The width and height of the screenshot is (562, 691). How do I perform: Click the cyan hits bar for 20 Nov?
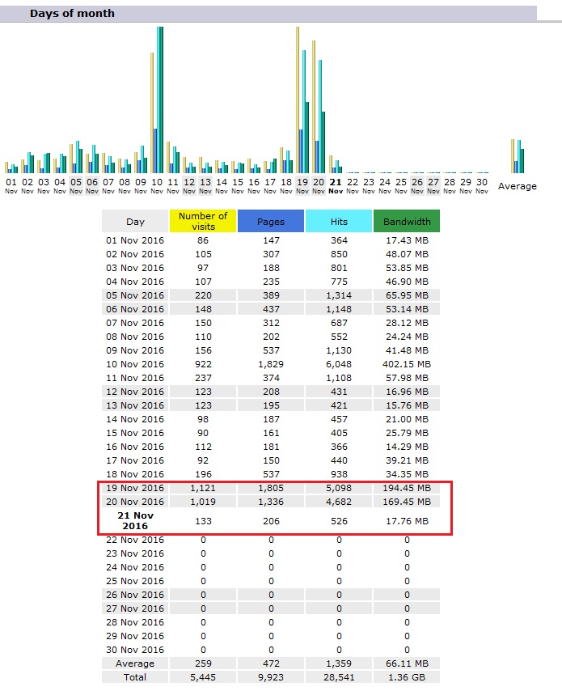pos(320,117)
